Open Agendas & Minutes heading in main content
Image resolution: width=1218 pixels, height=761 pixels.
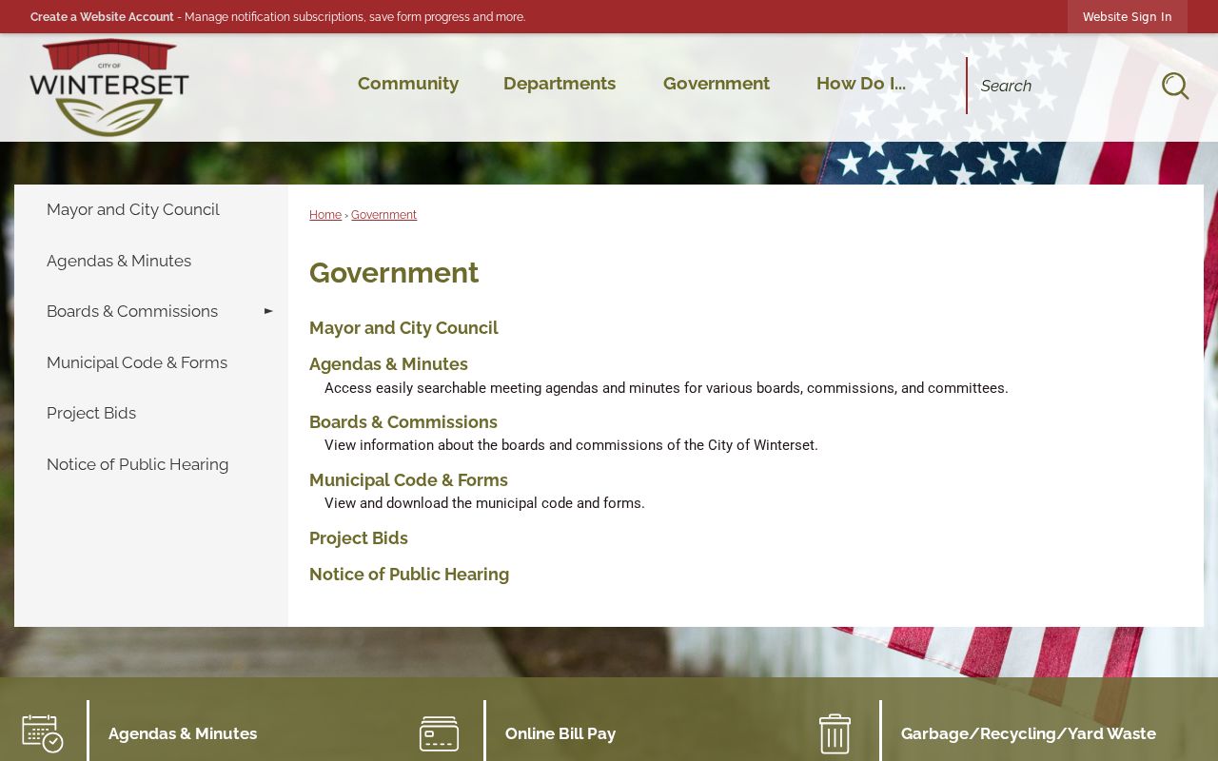388,364
